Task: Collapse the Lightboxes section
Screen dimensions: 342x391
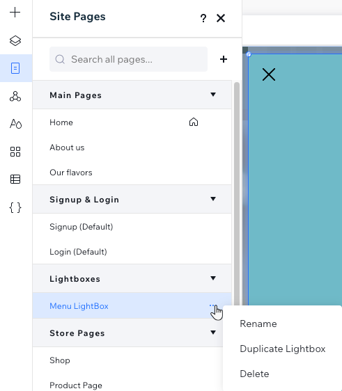Action: coord(213,278)
